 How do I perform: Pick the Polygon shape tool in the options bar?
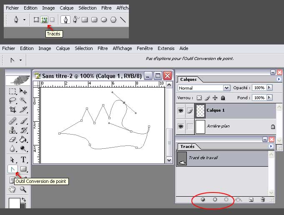(x=113, y=20)
